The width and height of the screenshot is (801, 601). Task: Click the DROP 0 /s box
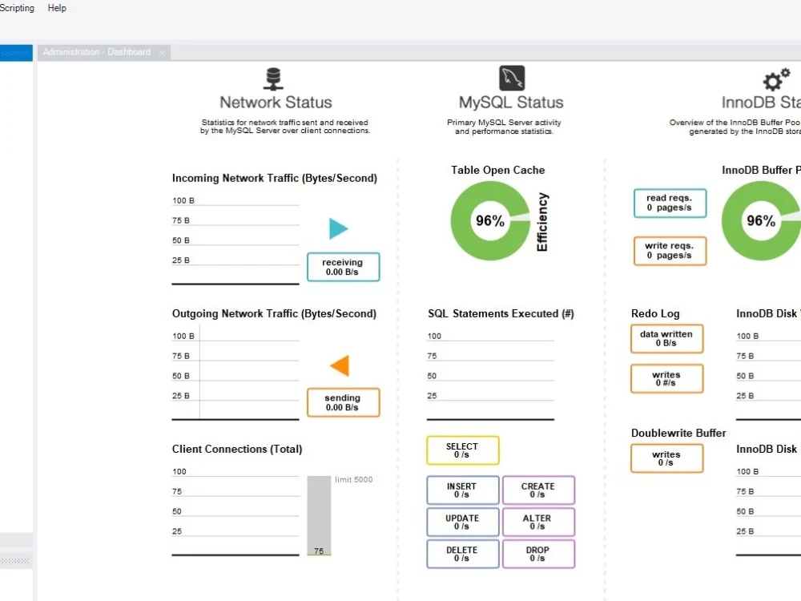coord(538,554)
